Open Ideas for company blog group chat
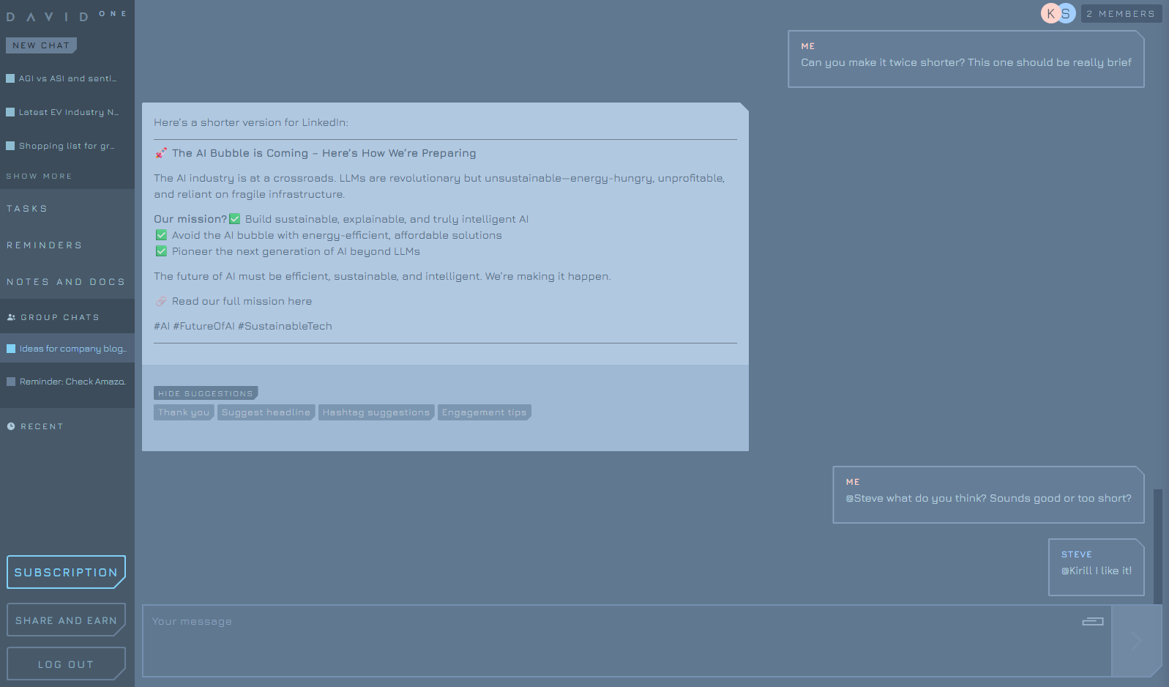1169x687 pixels. click(x=67, y=349)
